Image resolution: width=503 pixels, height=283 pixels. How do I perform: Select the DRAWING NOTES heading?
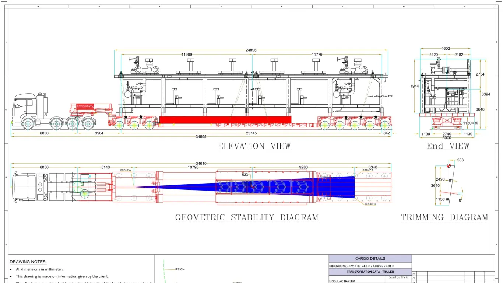point(28,262)
